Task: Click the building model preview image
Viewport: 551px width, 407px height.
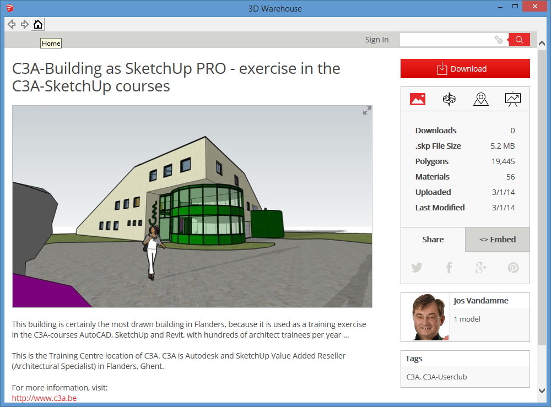Action: pyautogui.click(x=192, y=207)
